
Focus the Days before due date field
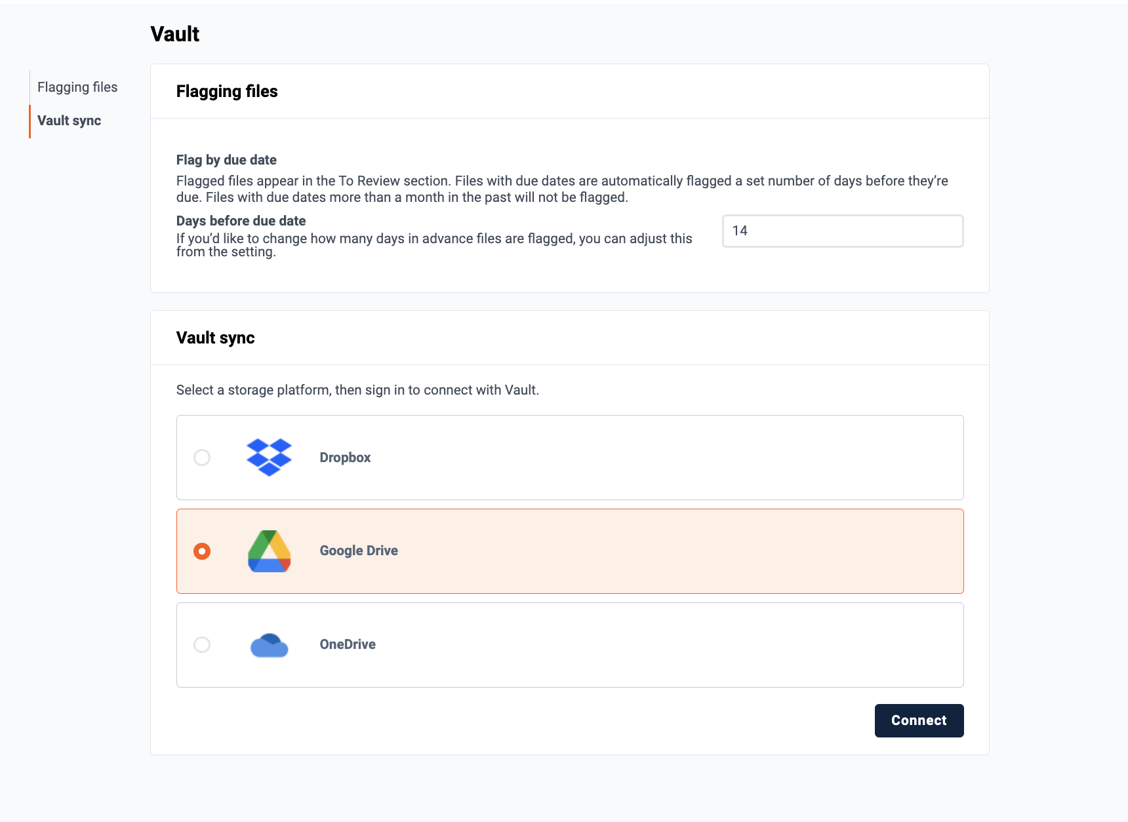pyautogui.click(x=843, y=231)
